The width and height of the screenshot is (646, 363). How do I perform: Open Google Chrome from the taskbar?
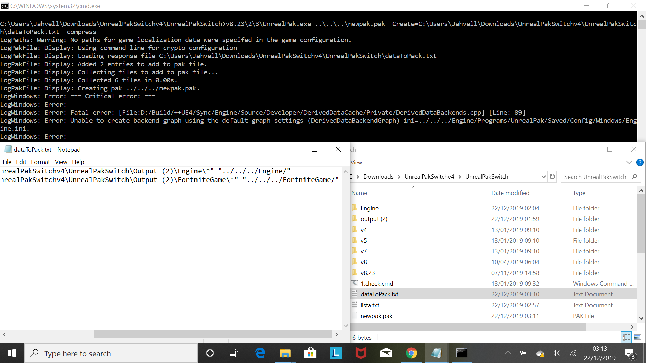click(411, 353)
